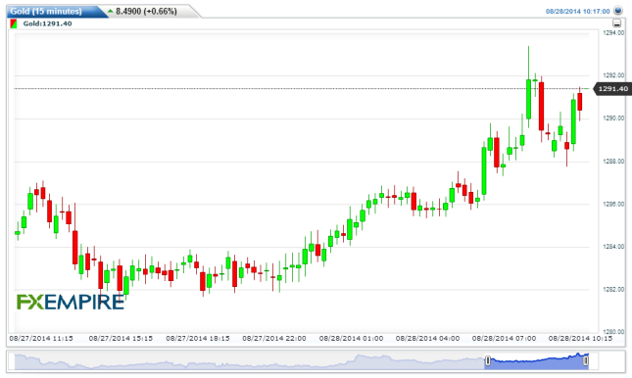Click the 08/28/2014 07:00 time label
This screenshot has height=378, width=632.
pyautogui.click(x=505, y=338)
